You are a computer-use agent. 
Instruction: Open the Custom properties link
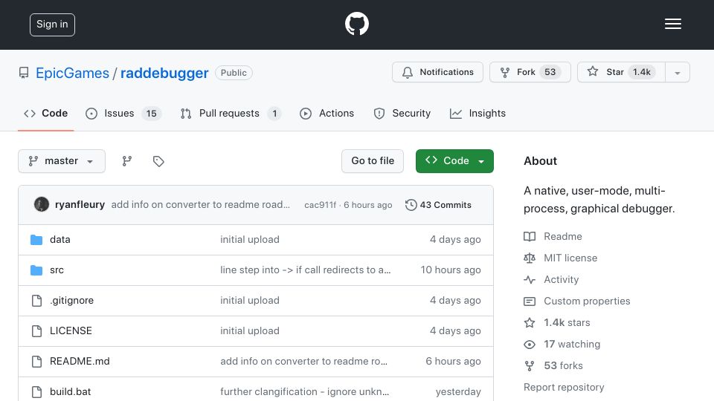[587, 301]
